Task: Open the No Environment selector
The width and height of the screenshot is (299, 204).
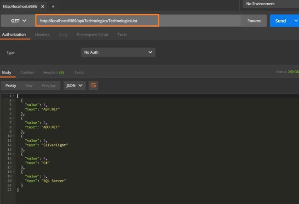Action: pos(270,4)
